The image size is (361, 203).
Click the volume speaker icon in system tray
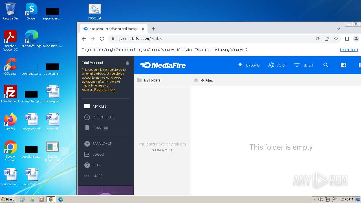(321, 199)
